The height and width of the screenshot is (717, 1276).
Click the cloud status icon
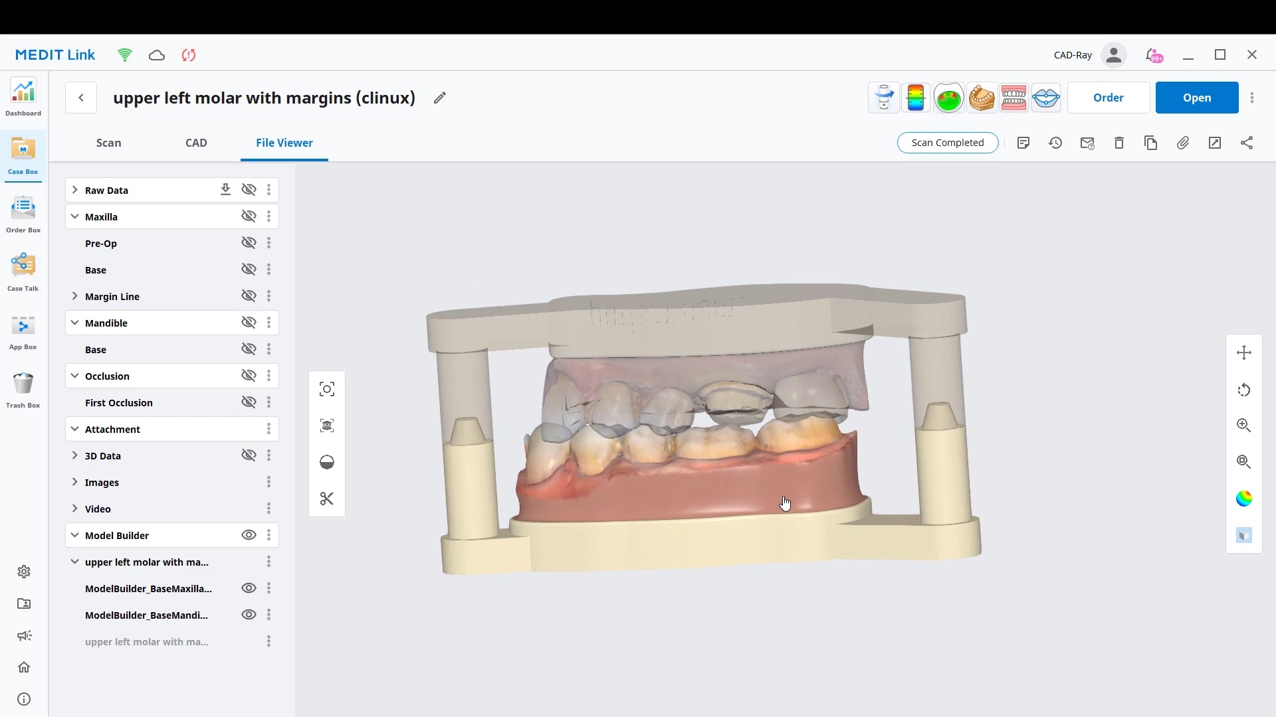157,55
